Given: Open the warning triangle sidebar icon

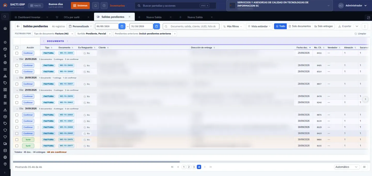Looking at the screenshot, I should click(x=5, y=110).
